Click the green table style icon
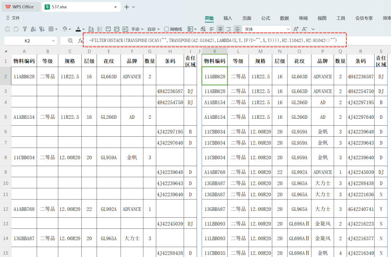The image size is (391, 257). coord(190,29)
